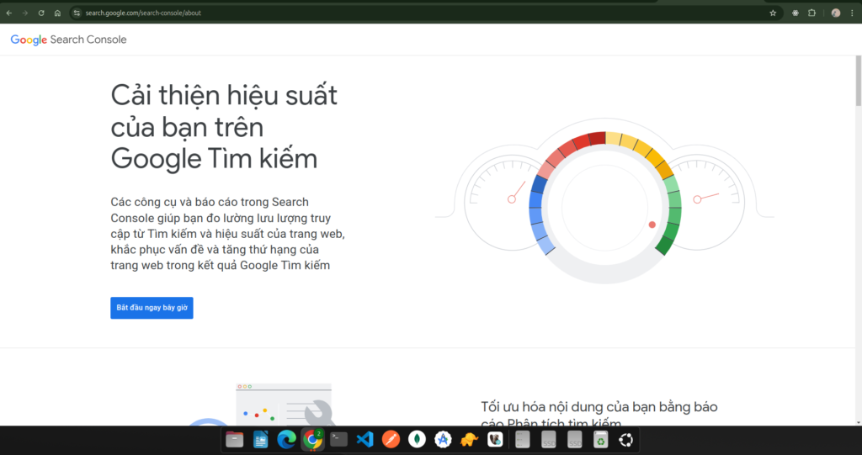
Task: Open Files from the dock
Action: pos(234,440)
